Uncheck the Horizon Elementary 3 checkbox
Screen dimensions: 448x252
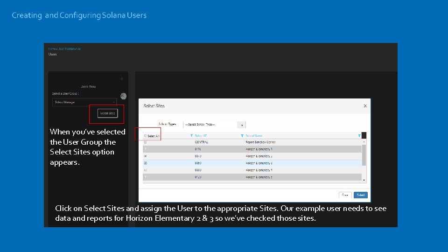pos(146,163)
